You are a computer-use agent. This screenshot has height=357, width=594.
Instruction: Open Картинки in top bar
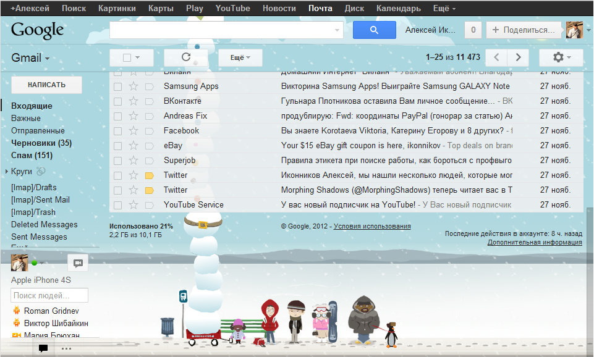[117, 8]
